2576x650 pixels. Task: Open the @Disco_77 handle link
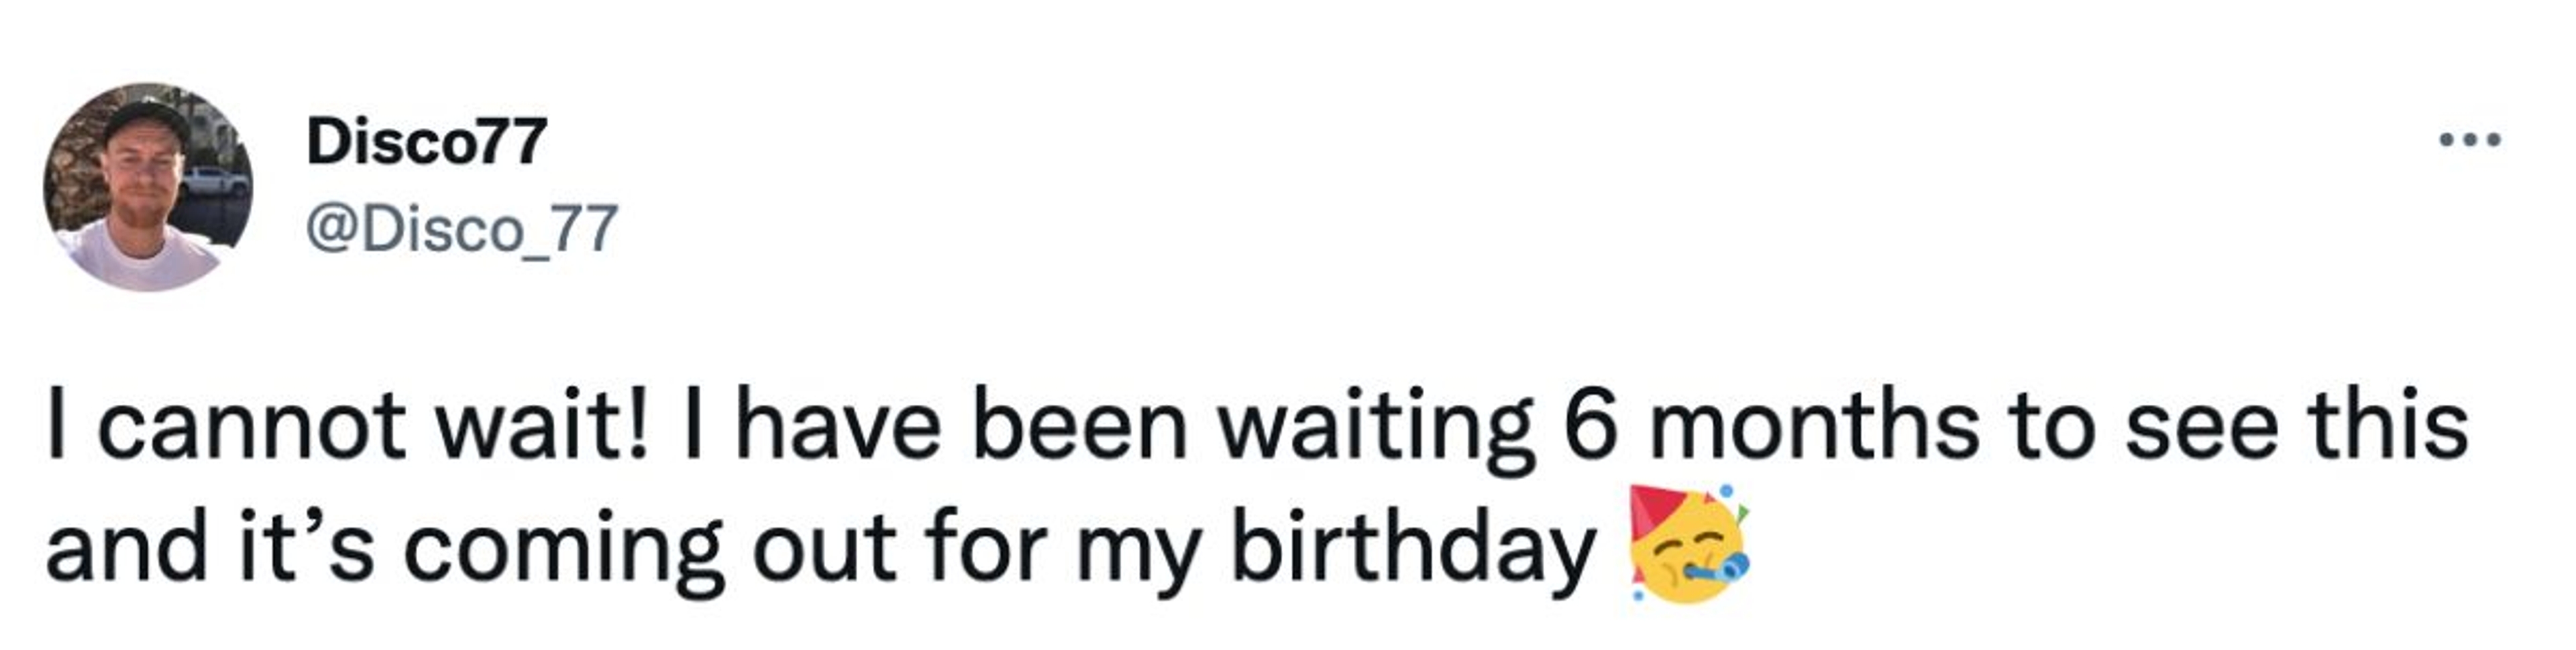pos(461,230)
